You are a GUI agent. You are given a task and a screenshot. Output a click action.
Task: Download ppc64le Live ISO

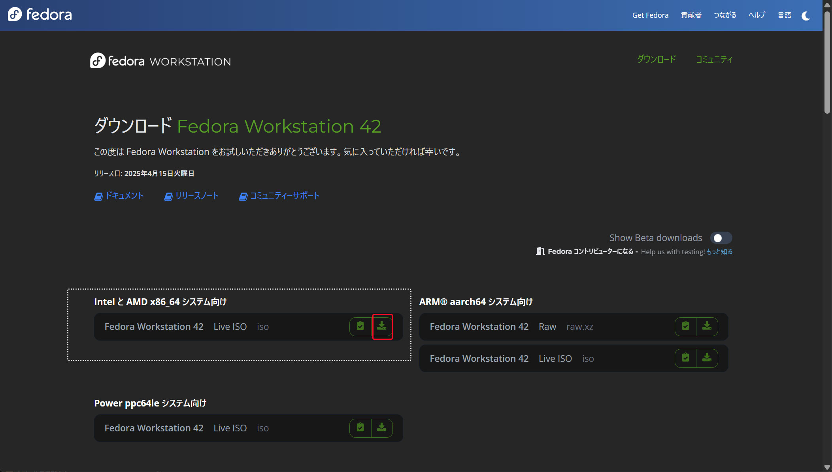(x=382, y=428)
